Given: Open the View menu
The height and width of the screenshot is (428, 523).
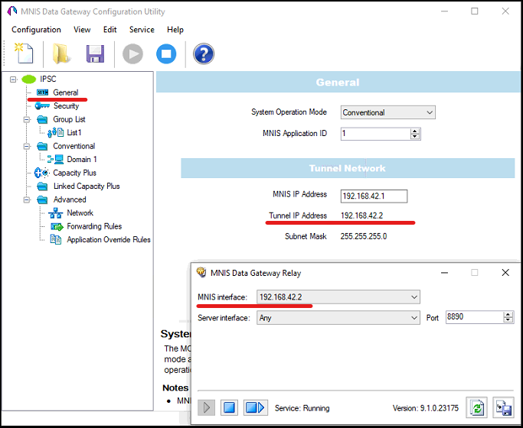Looking at the screenshot, I should [82, 30].
